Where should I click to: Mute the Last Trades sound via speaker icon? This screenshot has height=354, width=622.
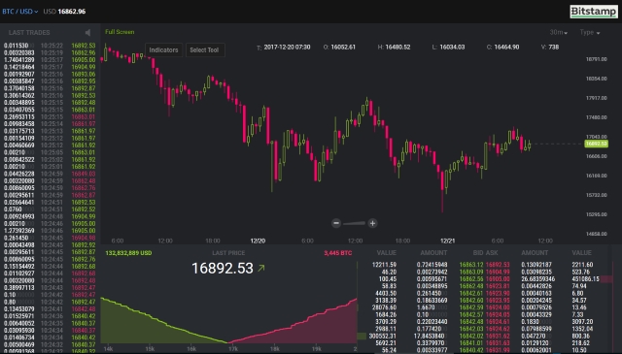point(87,32)
